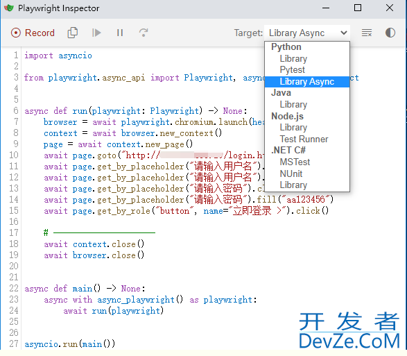
Task: Click 'await browser.close()' line
Action: tap(94, 255)
